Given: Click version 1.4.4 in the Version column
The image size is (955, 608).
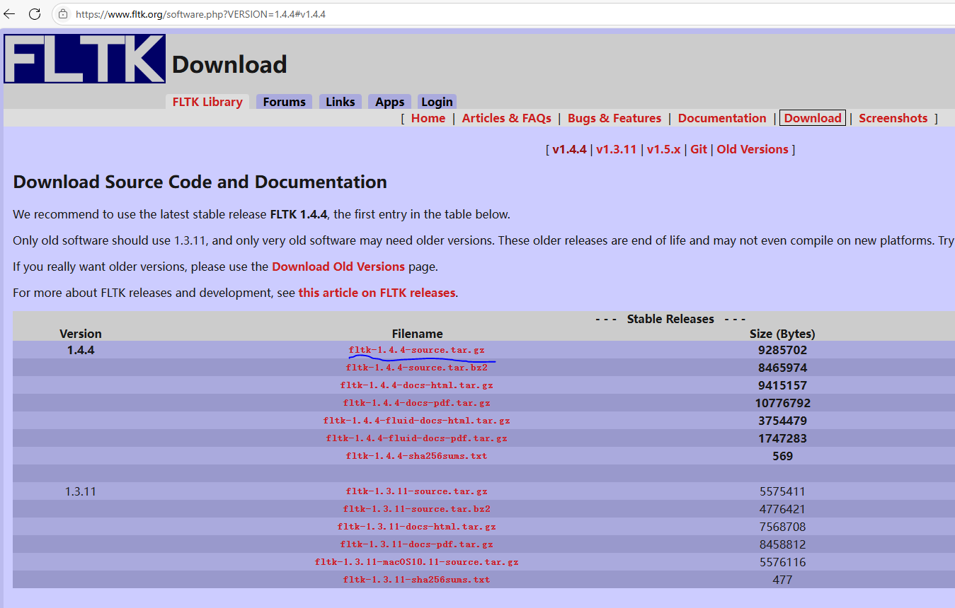Looking at the screenshot, I should [x=81, y=350].
